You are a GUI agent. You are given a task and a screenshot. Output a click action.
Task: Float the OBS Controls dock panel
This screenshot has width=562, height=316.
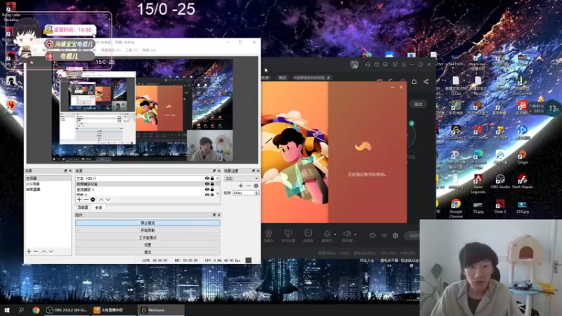coord(214,215)
